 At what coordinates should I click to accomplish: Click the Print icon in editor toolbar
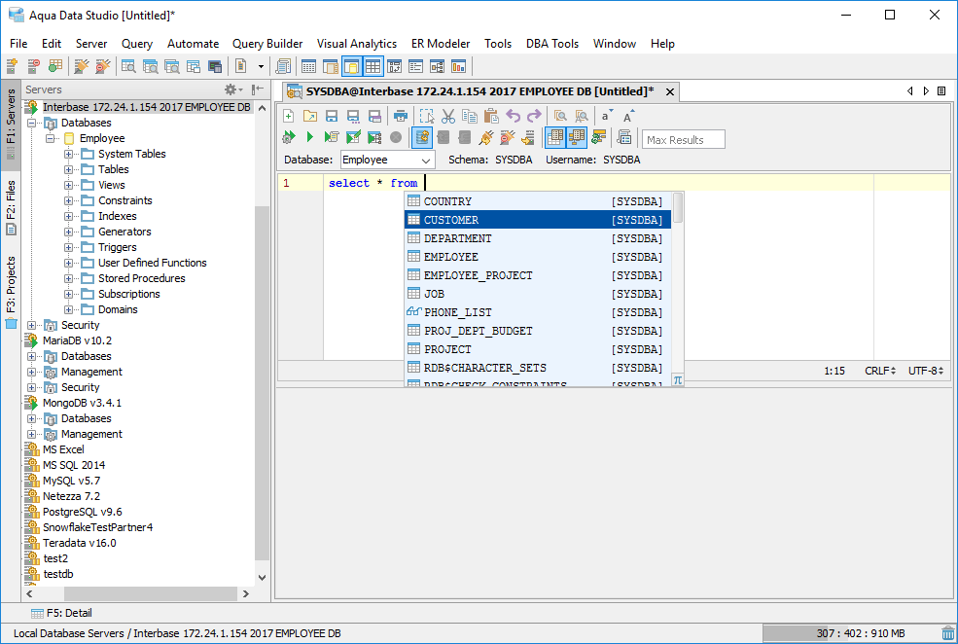(x=400, y=116)
